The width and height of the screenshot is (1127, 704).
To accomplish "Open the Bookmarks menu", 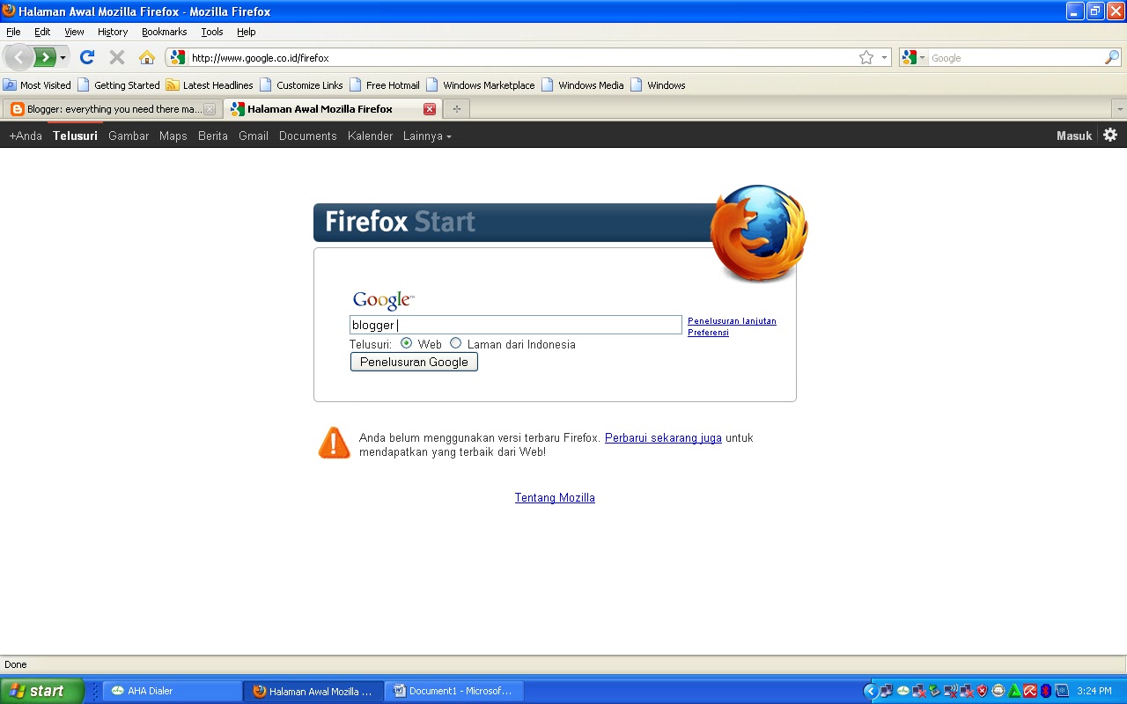I will point(164,32).
